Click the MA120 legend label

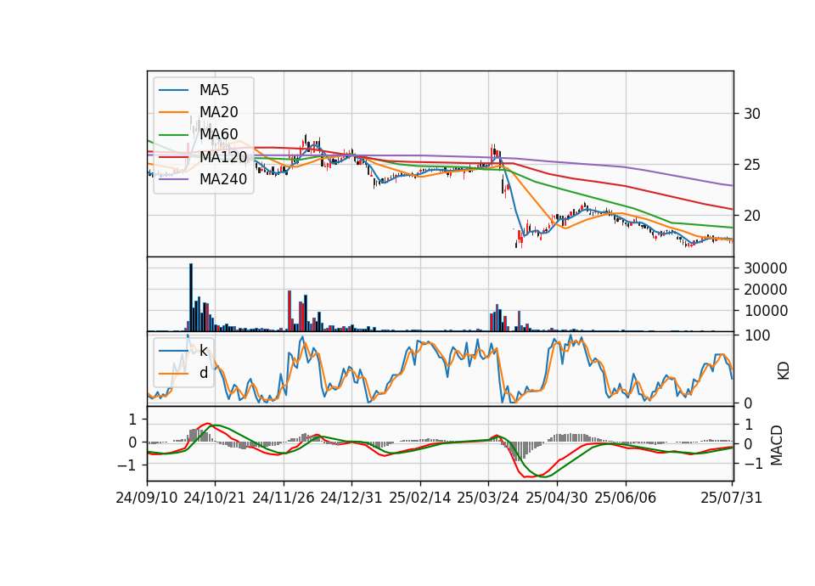click(x=223, y=156)
